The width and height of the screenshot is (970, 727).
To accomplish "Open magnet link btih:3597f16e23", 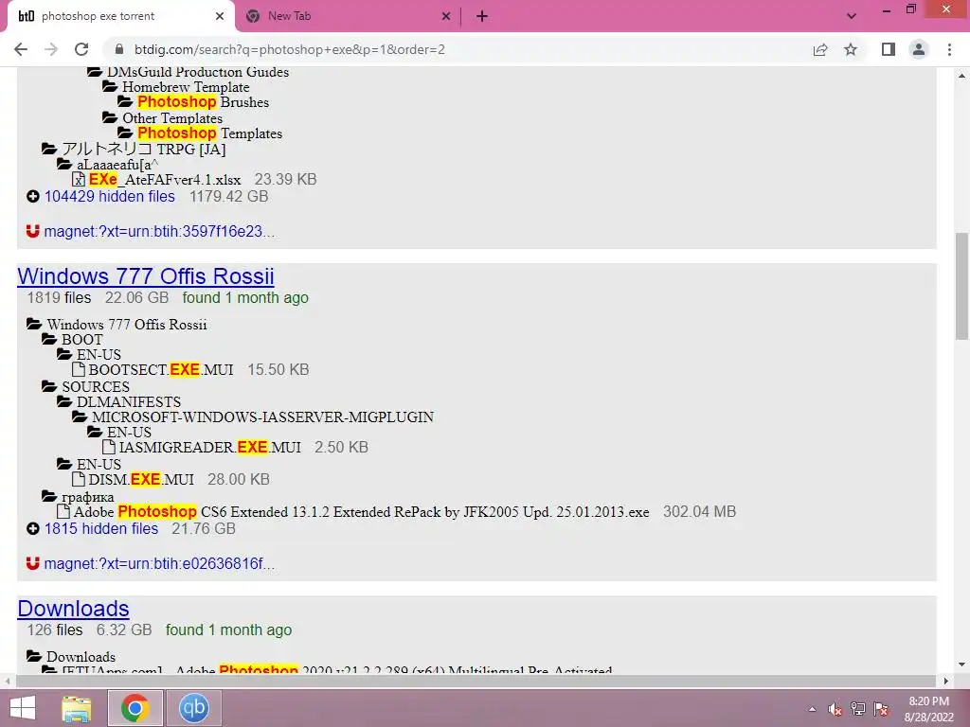I will pyautogui.click(x=159, y=231).
